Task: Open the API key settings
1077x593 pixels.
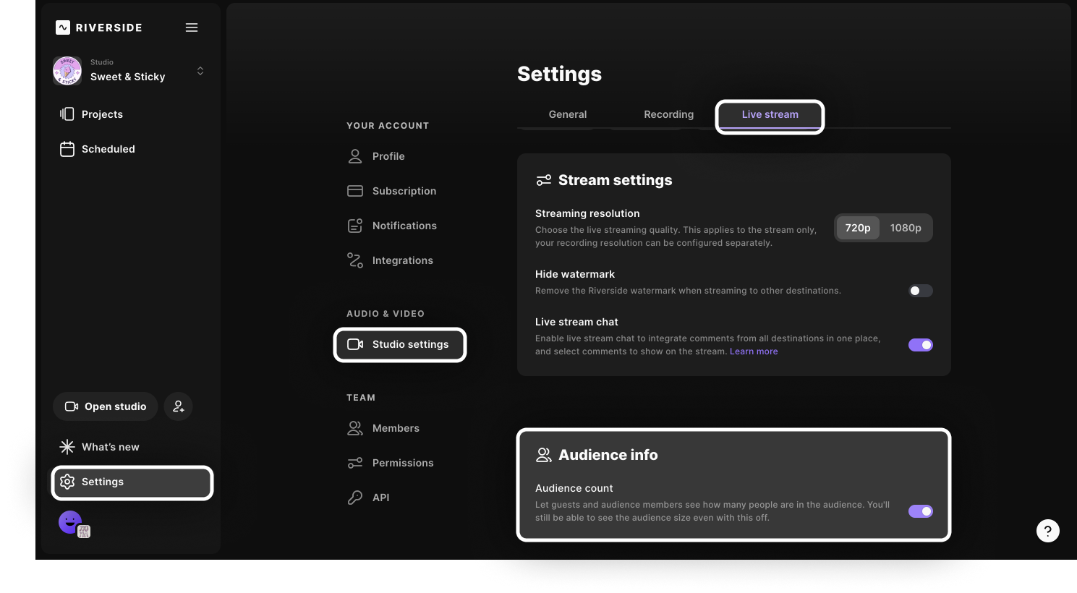Action: (x=380, y=498)
